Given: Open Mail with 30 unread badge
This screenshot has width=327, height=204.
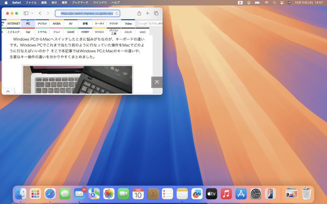Looking at the screenshot, I should tap(79, 194).
